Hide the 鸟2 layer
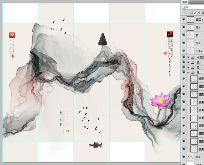 click(x=184, y=27)
